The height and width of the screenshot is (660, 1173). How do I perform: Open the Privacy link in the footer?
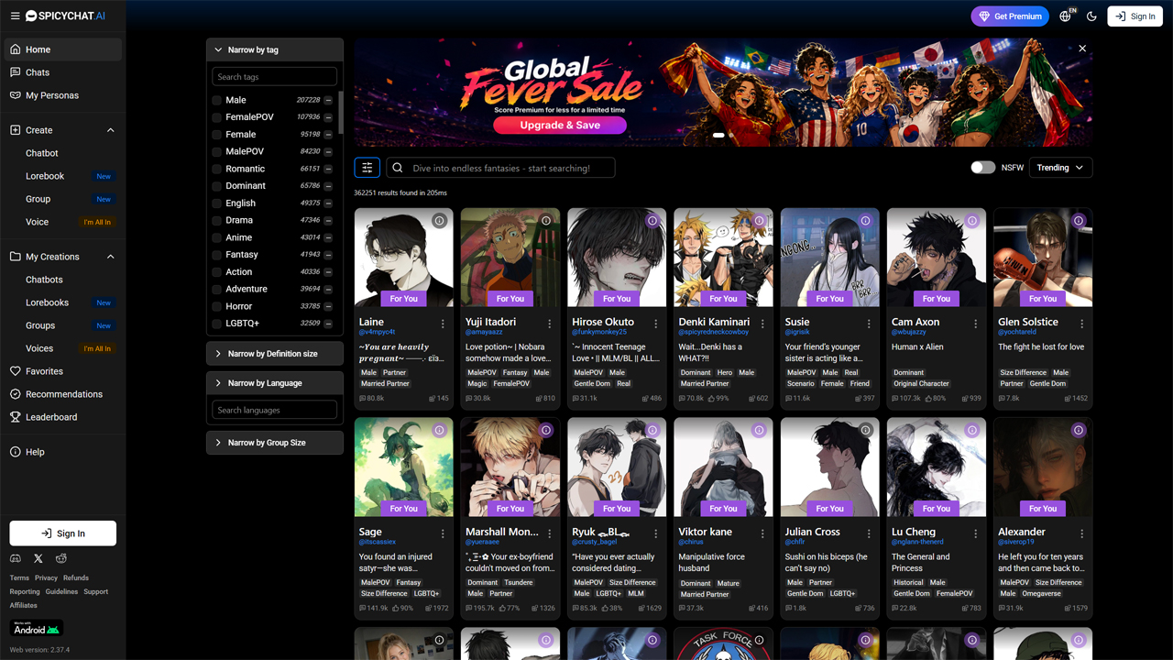click(x=46, y=578)
